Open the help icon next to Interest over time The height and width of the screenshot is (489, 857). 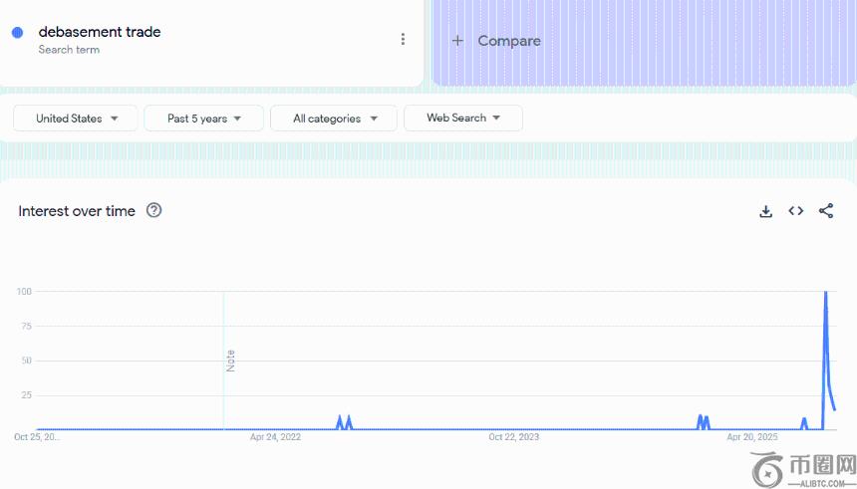pos(154,210)
